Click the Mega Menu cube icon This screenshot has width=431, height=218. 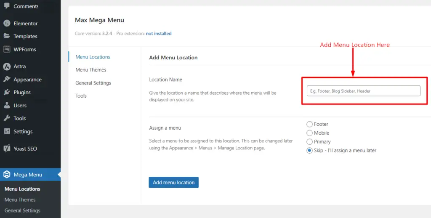[7, 175]
